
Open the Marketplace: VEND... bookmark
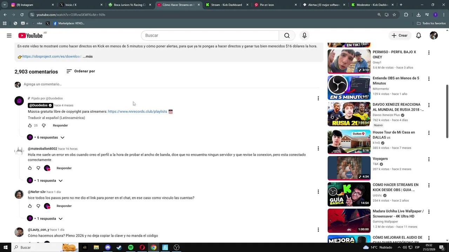(x=69, y=23)
